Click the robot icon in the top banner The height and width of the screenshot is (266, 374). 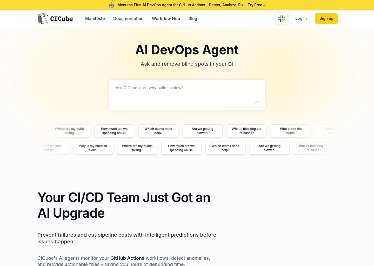coord(111,5)
